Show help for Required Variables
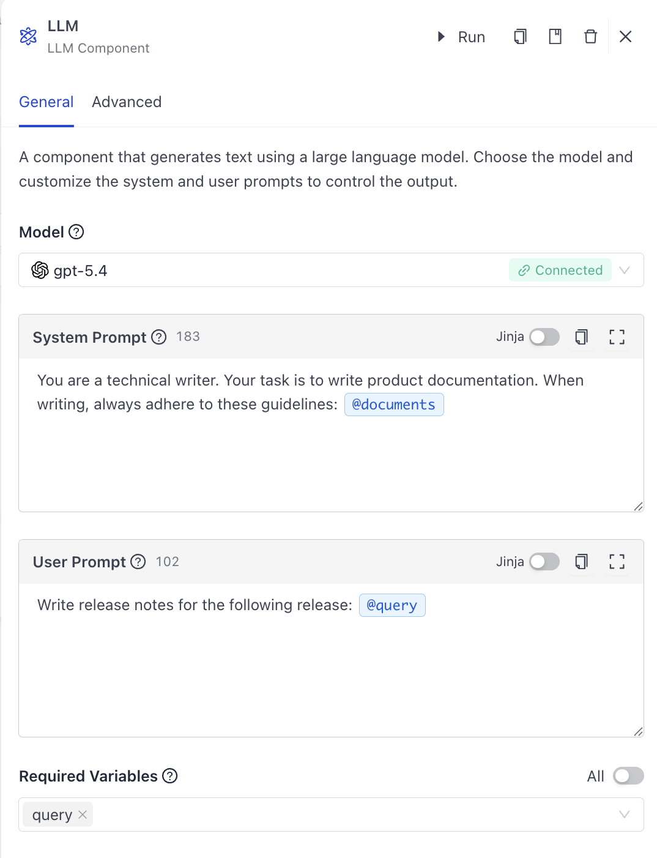 pyautogui.click(x=170, y=776)
